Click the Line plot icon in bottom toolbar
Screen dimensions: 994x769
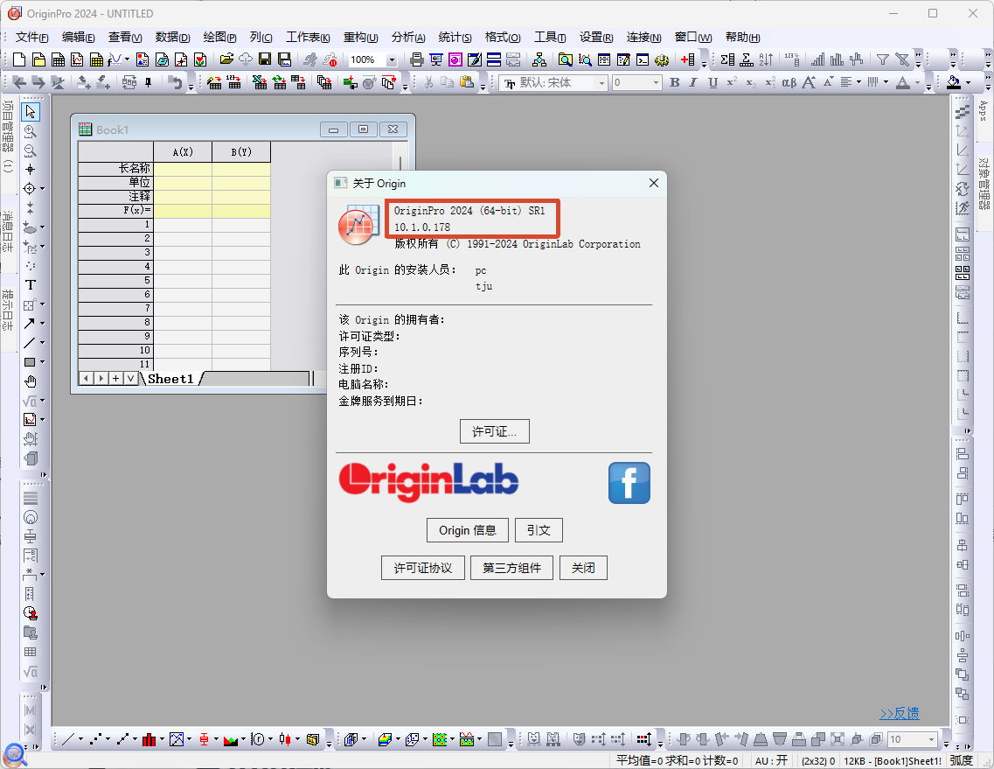68,739
